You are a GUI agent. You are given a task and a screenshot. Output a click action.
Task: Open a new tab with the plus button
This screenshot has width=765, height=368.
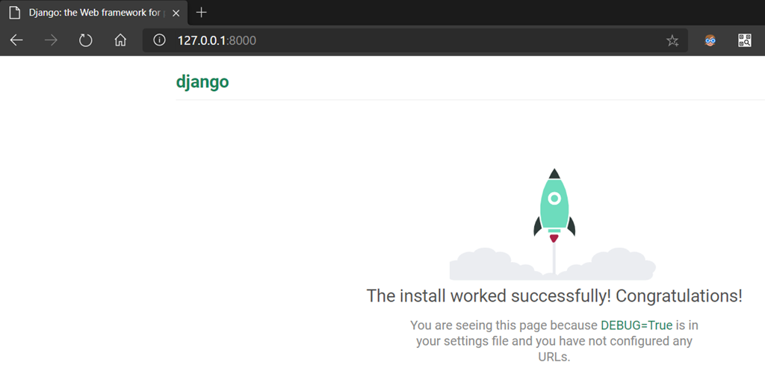(x=201, y=13)
